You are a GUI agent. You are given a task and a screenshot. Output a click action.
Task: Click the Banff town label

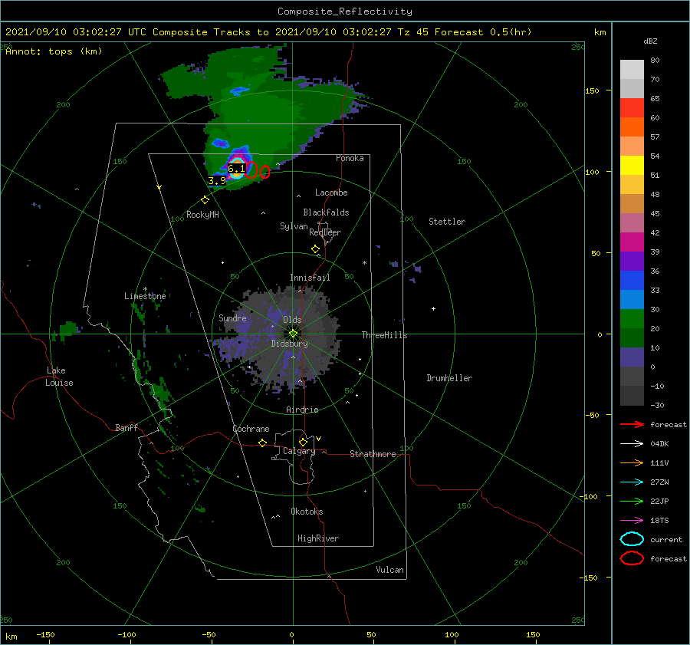[127, 427]
